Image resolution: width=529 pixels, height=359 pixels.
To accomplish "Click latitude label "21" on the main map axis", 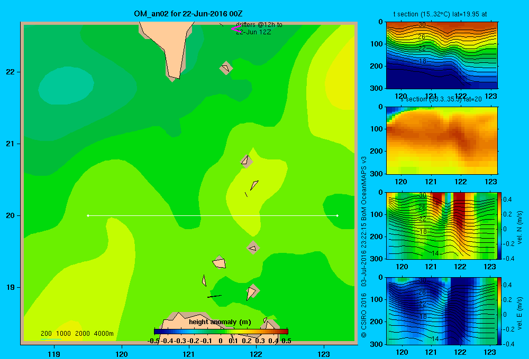I will tap(10, 144).
